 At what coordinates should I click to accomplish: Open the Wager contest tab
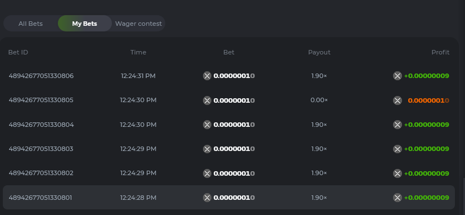(x=138, y=24)
